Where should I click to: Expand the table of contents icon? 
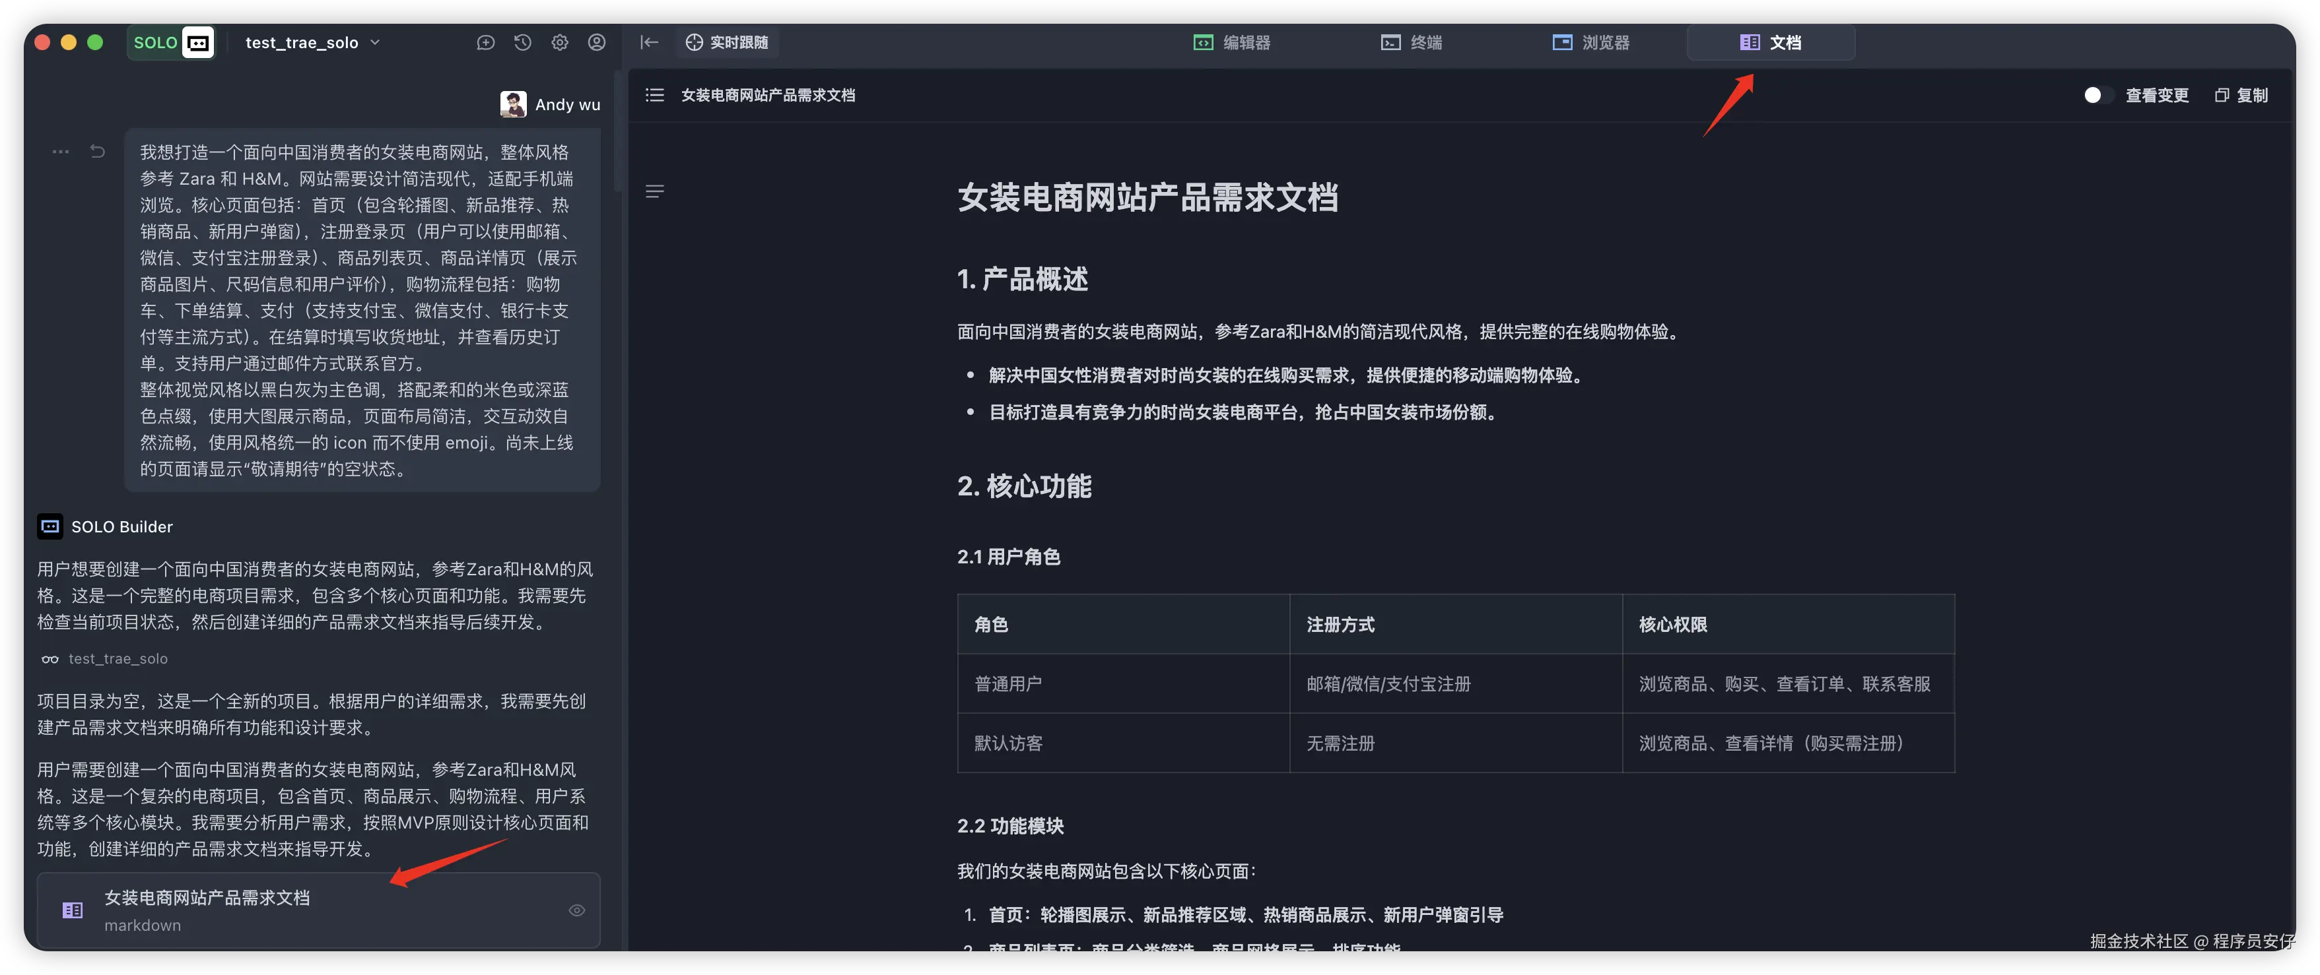tap(655, 191)
